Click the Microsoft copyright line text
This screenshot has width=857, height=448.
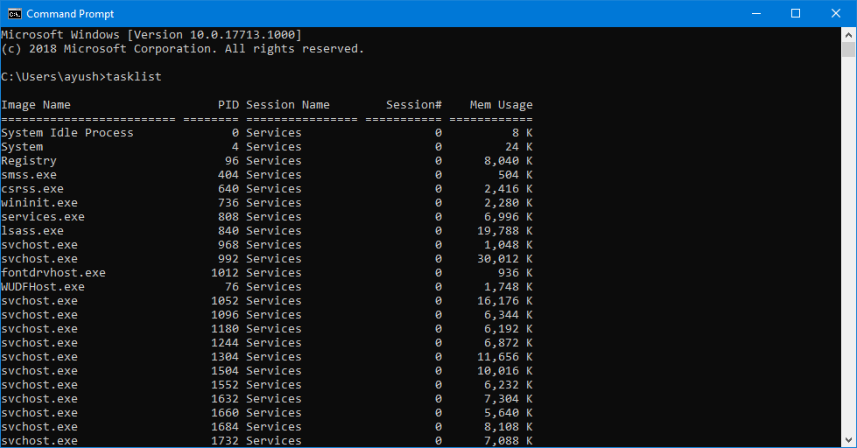[x=183, y=49]
